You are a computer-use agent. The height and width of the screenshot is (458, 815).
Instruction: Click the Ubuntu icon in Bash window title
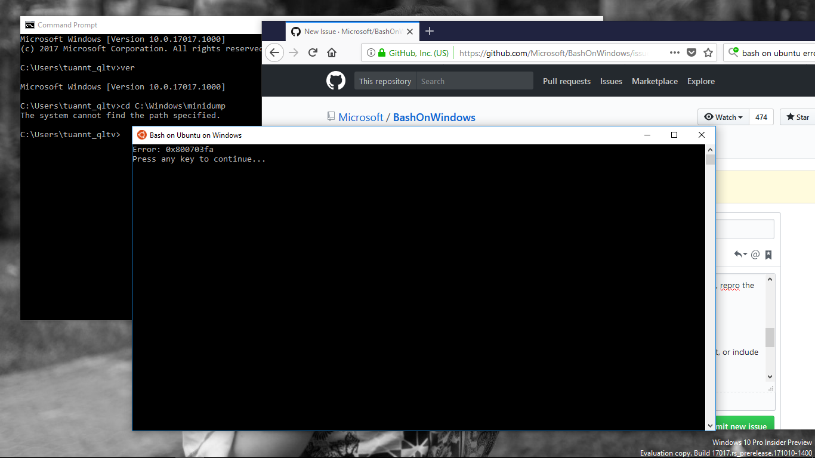(142, 135)
